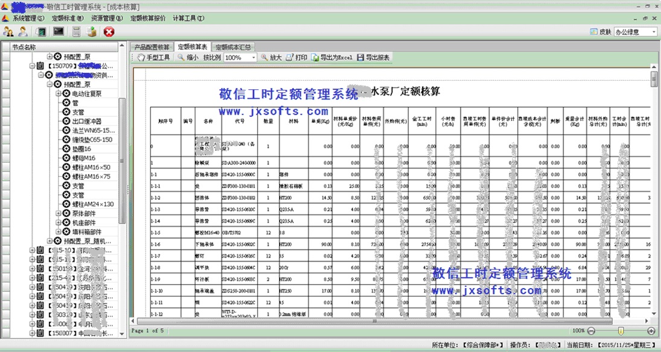Click the package box toolbar icon
Screen dimensions: 661x352
point(92,31)
